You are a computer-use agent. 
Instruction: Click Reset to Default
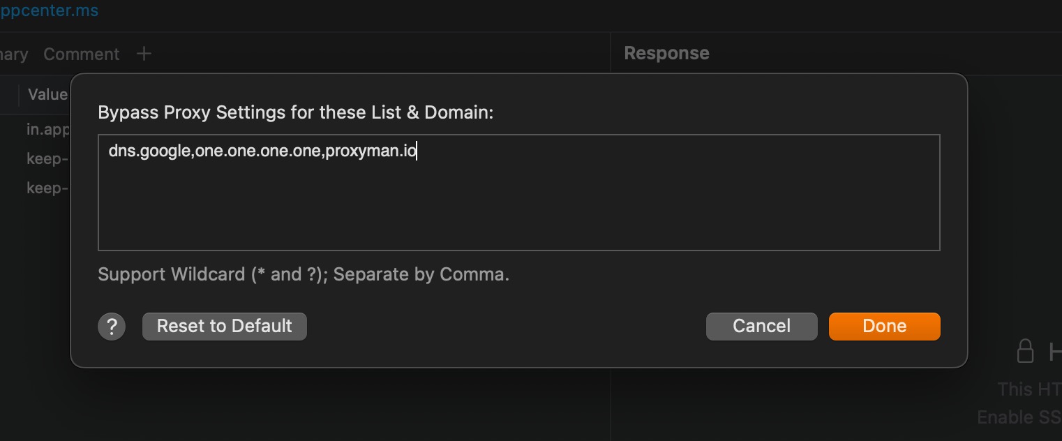[224, 326]
